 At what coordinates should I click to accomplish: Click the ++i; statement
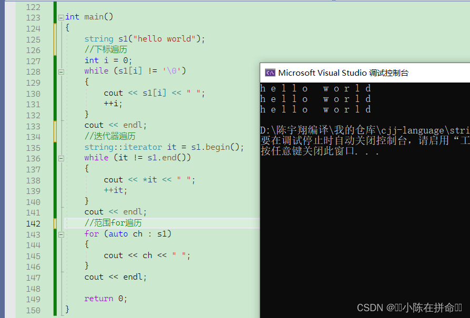coord(113,104)
